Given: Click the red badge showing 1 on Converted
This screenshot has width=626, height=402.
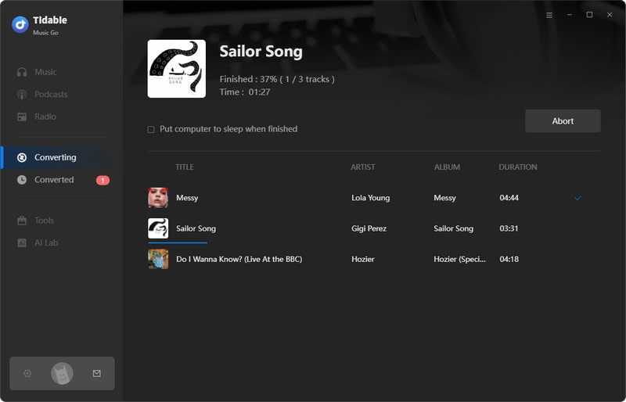Looking at the screenshot, I should coord(103,181).
